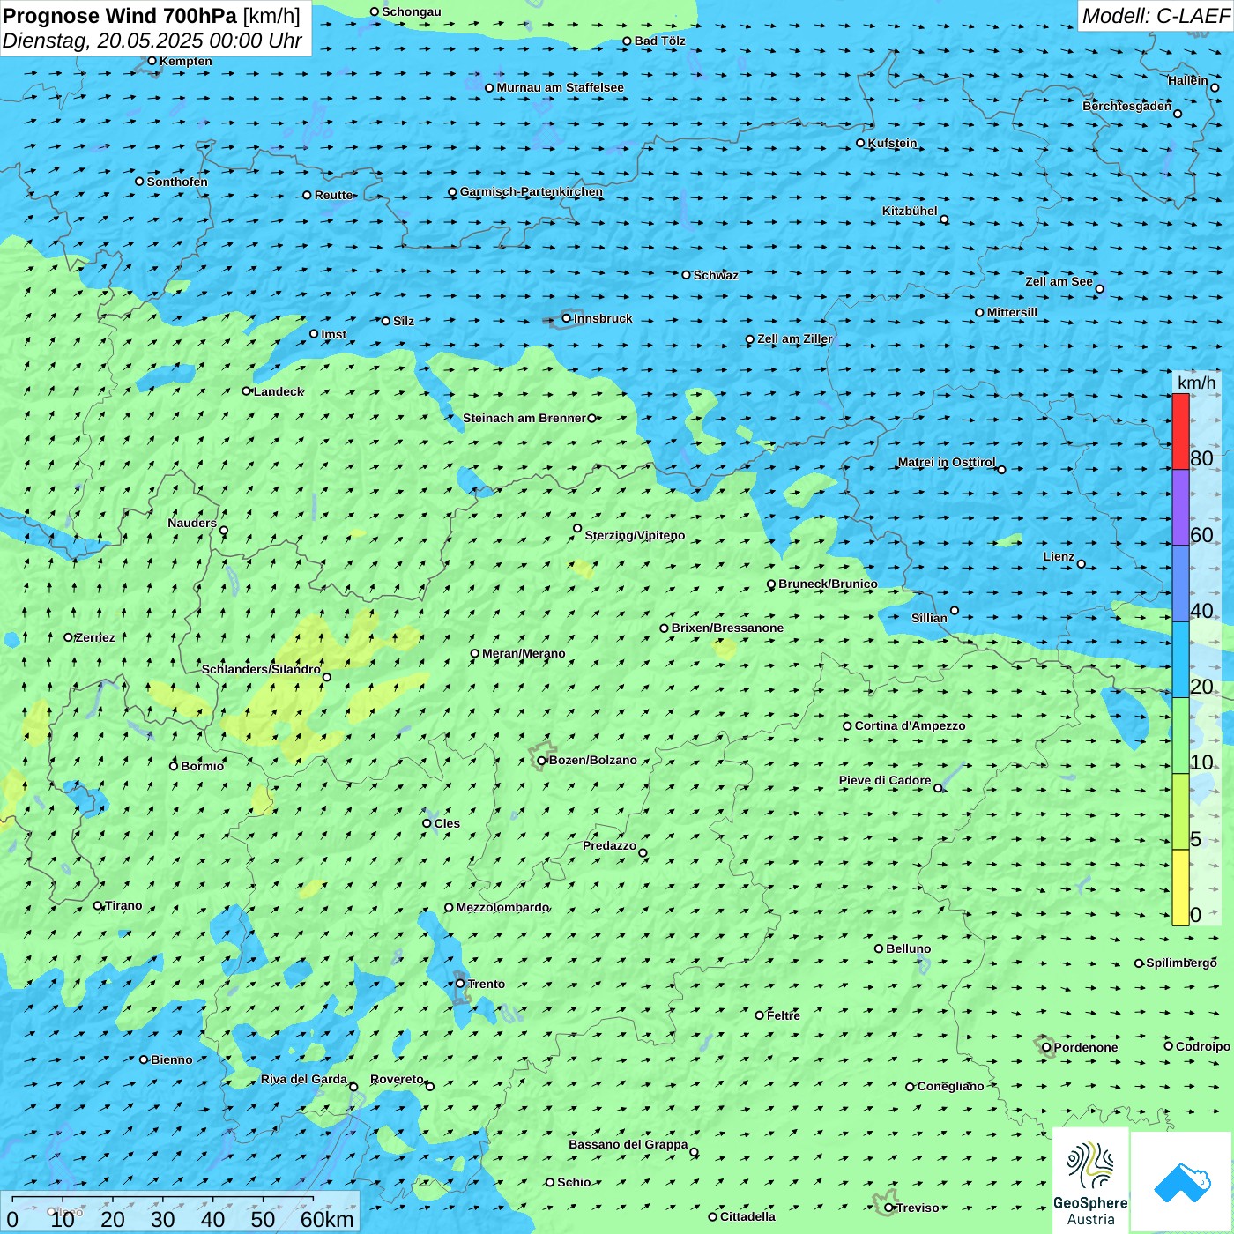Click the blue cloud logo icon
The height and width of the screenshot is (1234, 1234).
[x=1182, y=1182]
